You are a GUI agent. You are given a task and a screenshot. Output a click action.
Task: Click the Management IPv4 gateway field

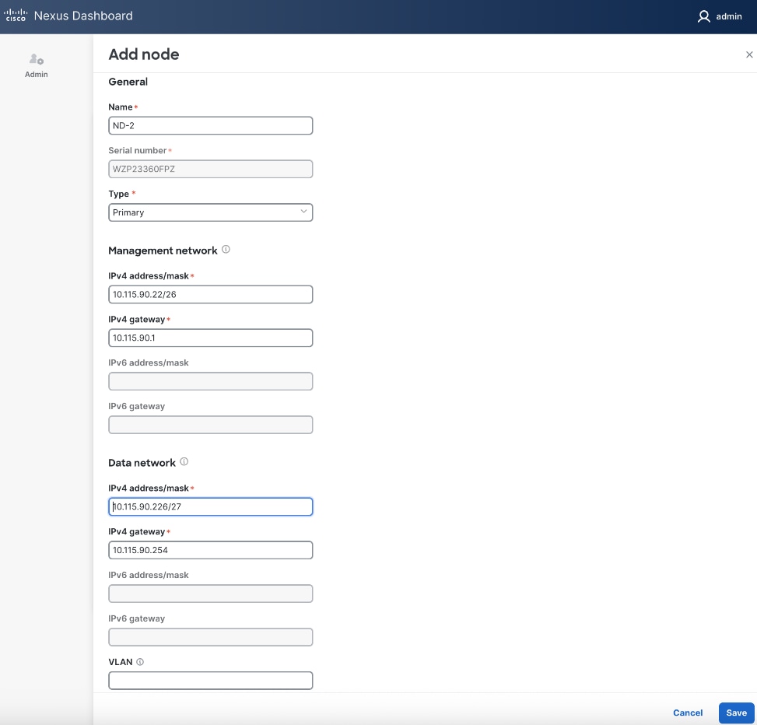[x=210, y=338]
